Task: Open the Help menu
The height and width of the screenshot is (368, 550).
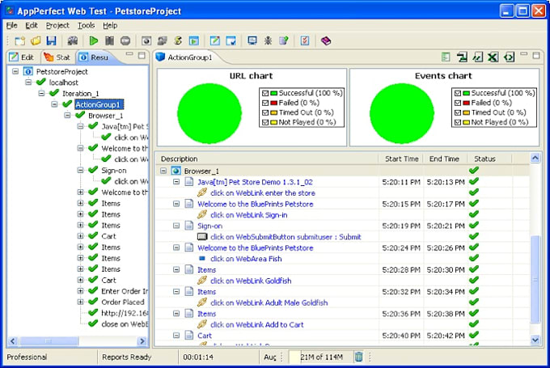Action: coord(110,25)
